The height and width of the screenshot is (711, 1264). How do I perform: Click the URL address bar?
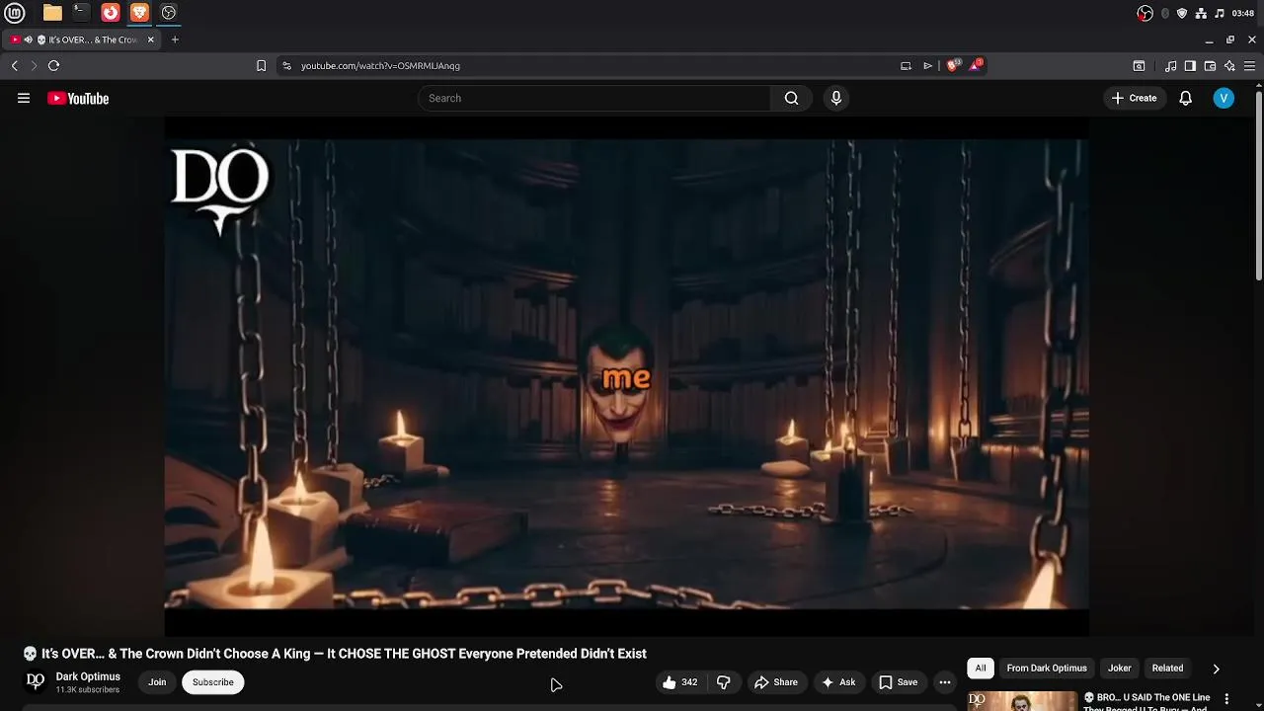[x=592, y=65]
